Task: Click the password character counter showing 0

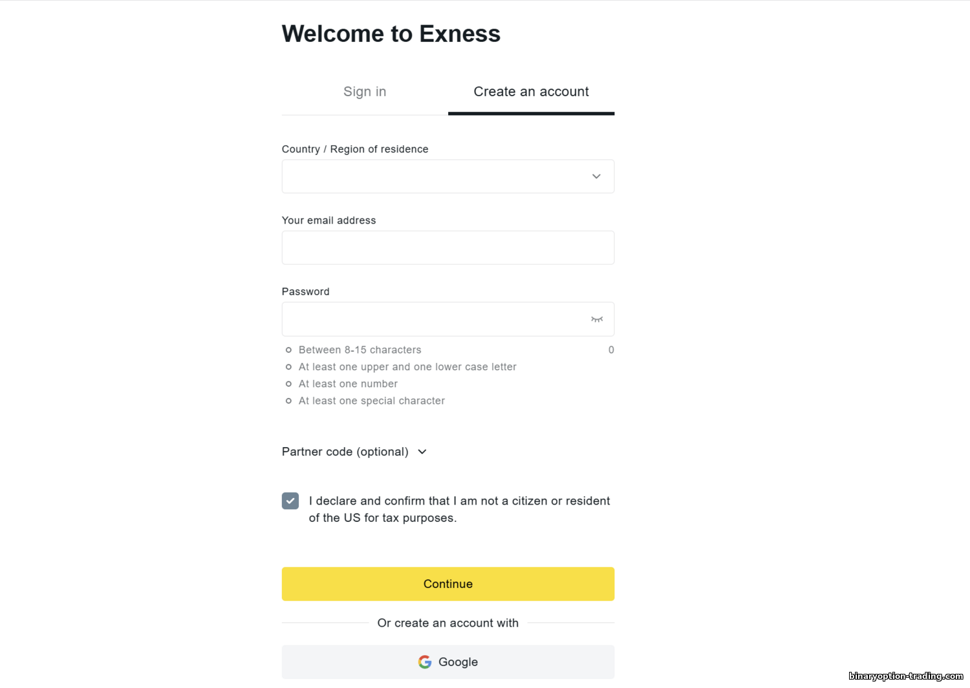Action: [x=610, y=349]
